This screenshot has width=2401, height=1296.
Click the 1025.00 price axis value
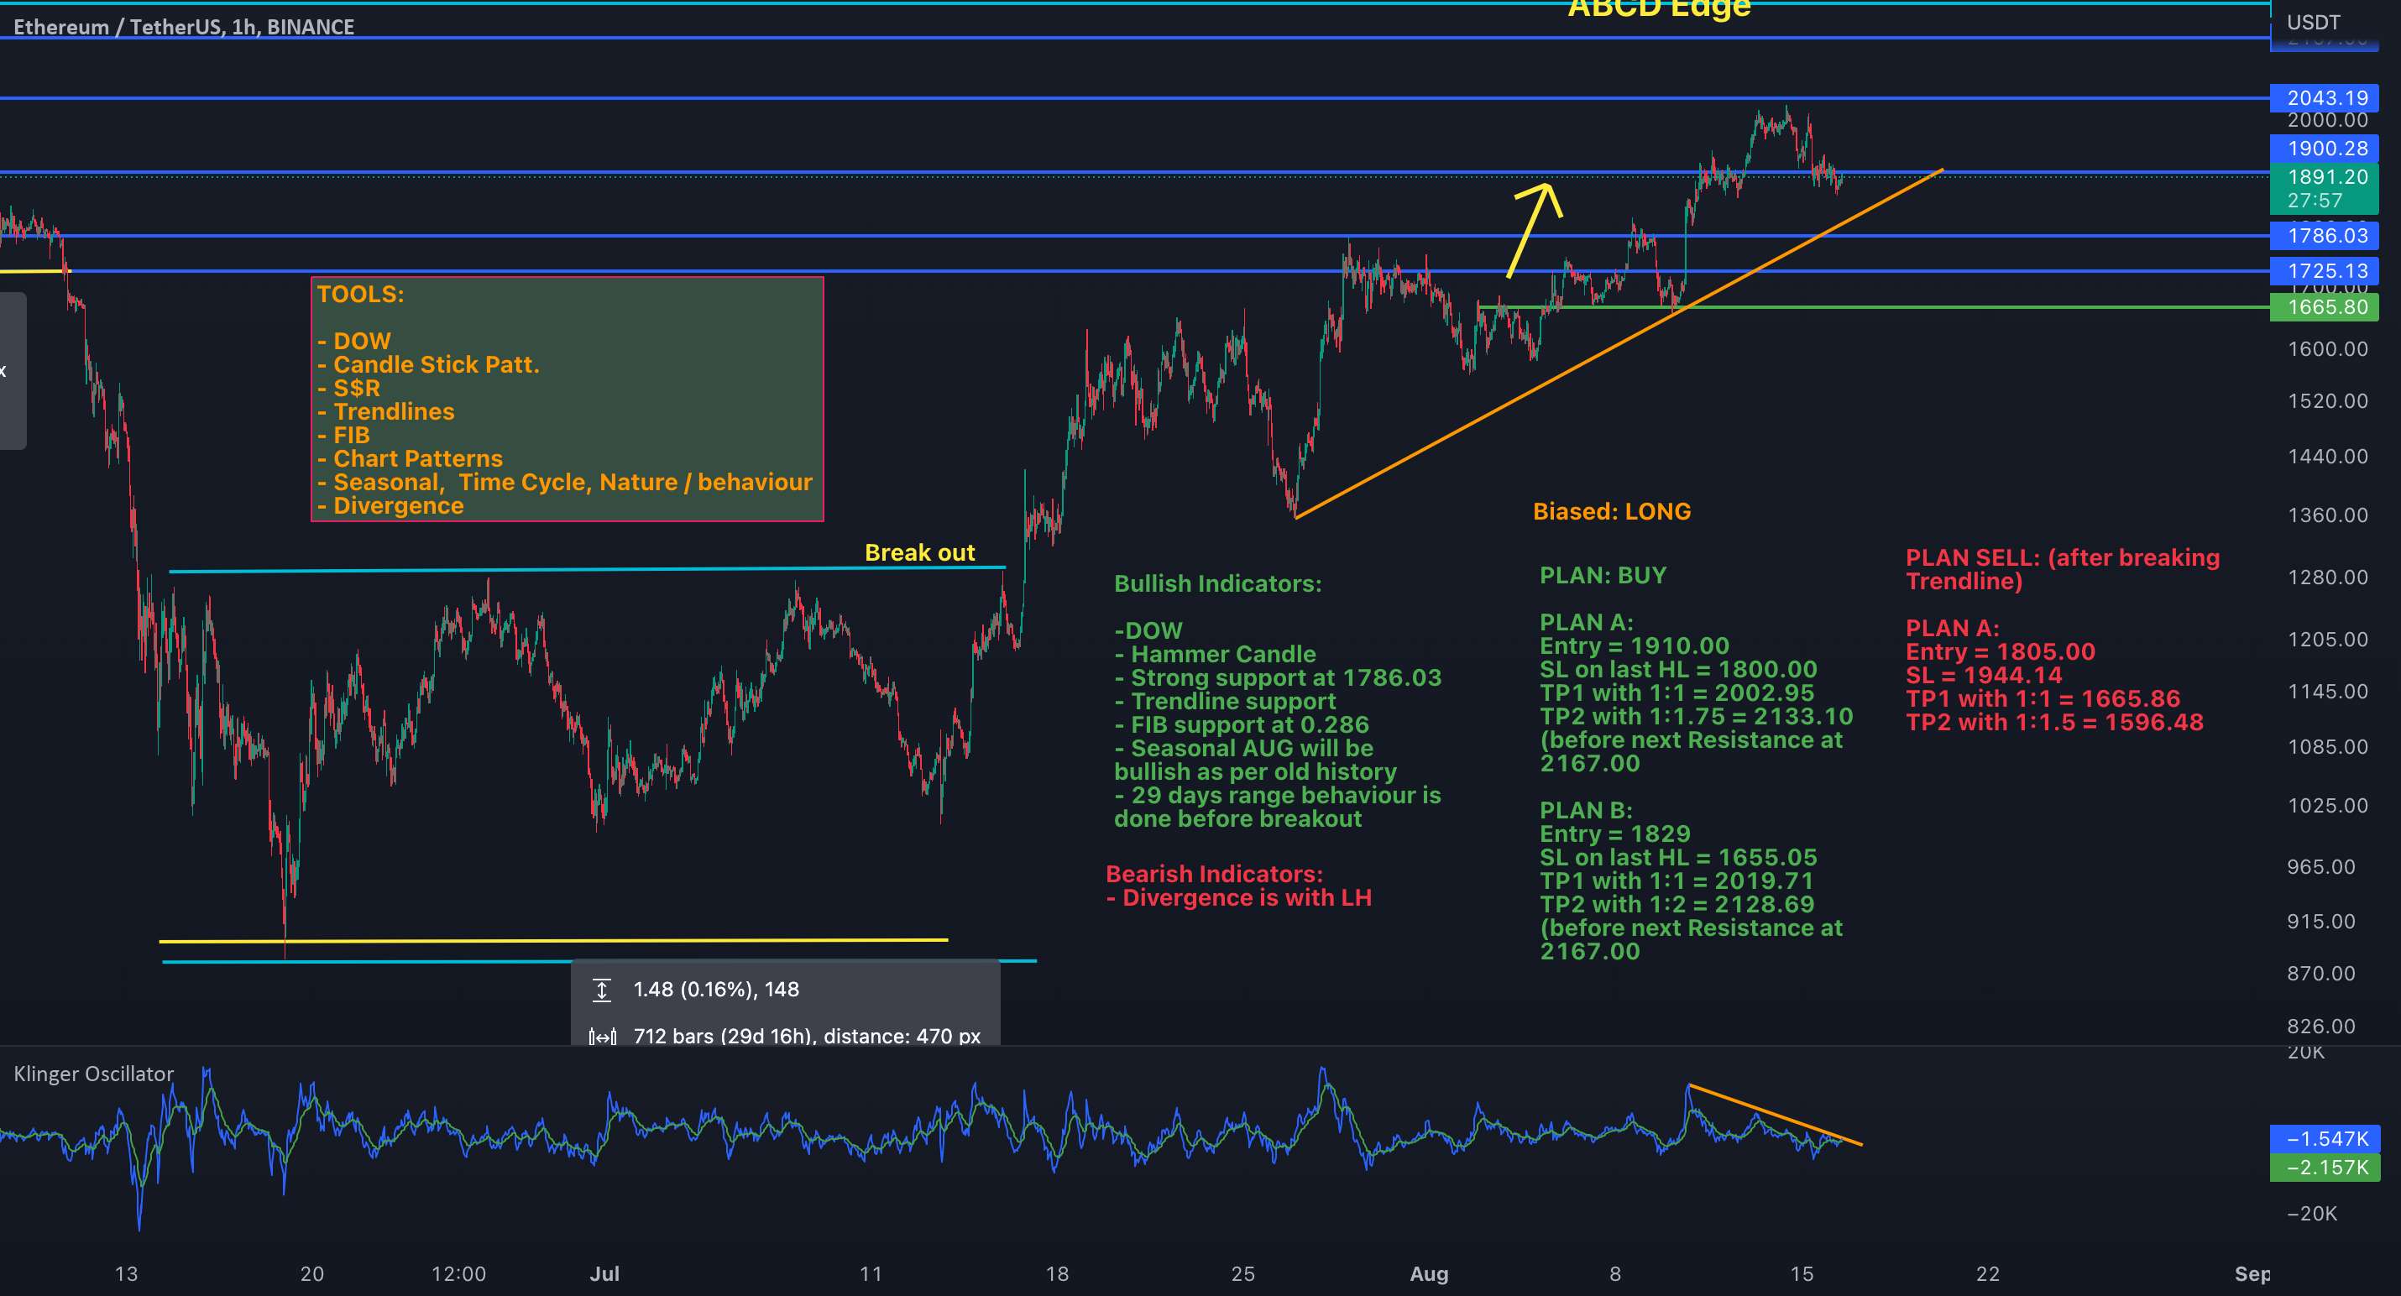(x=2327, y=805)
